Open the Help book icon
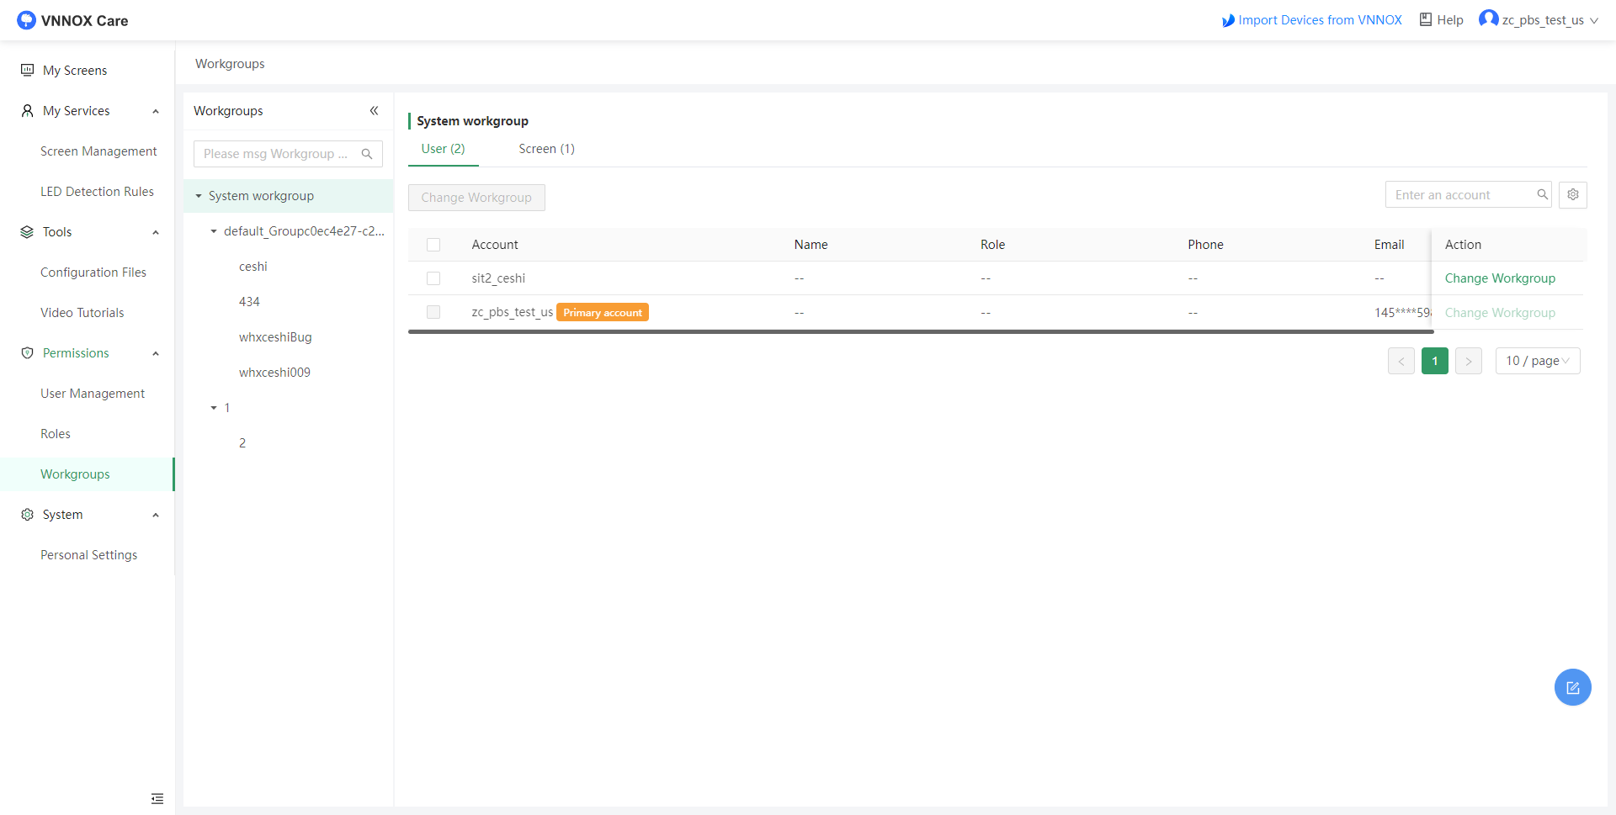Viewport: 1616px width, 815px height. (1426, 20)
